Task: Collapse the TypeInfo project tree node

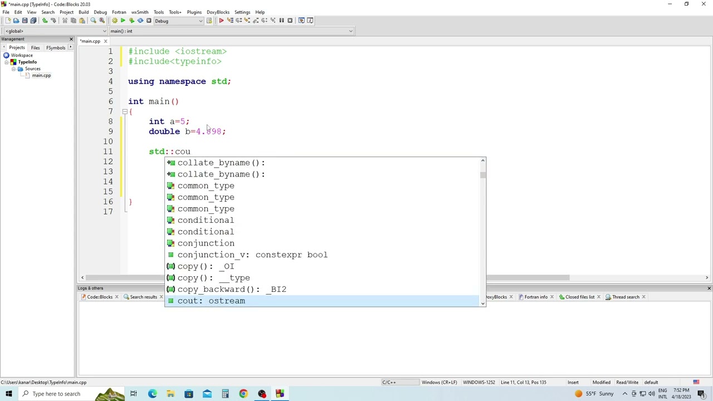Action: (7, 62)
